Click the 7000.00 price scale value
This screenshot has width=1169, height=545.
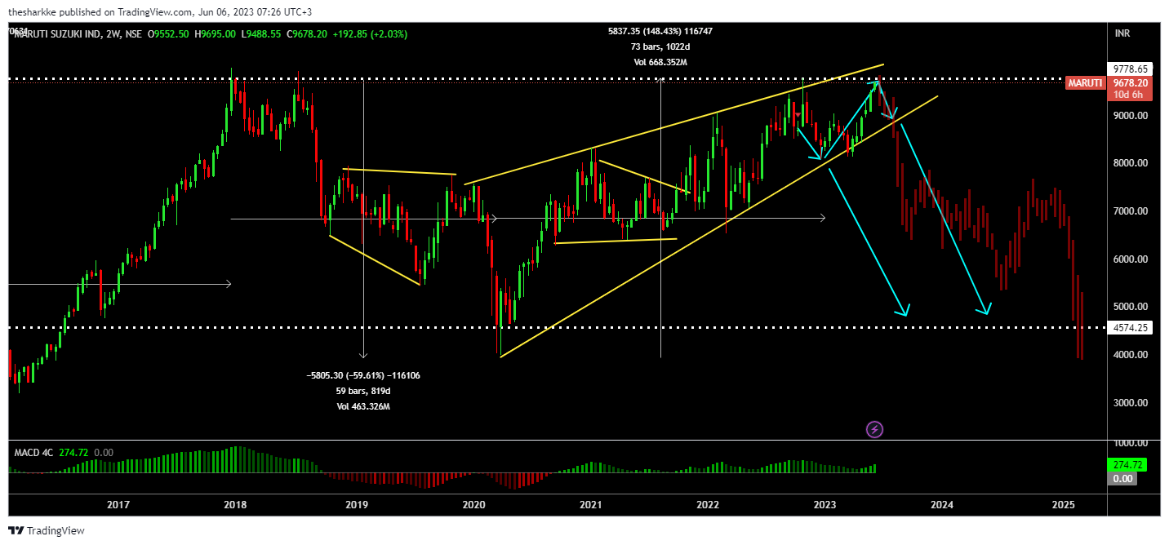(x=1131, y=211)
